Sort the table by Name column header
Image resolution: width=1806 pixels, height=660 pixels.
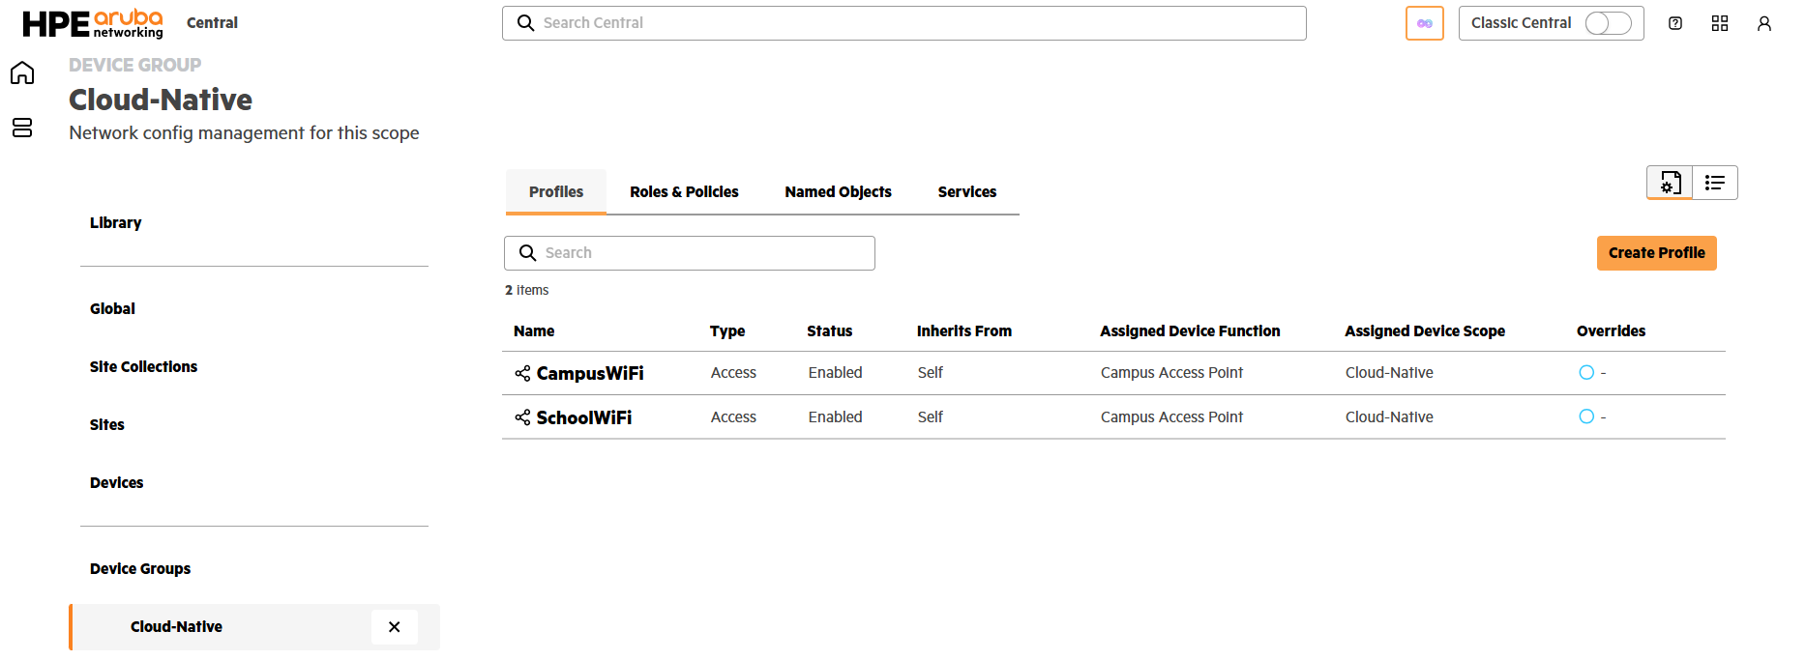point(534,331)
